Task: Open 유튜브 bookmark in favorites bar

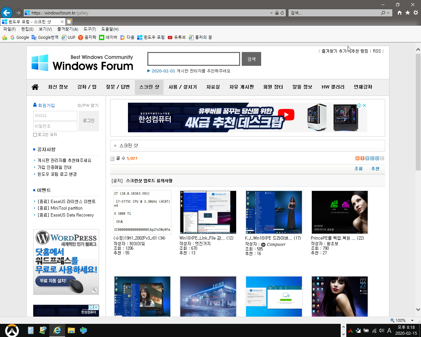Action: point(177,38)
